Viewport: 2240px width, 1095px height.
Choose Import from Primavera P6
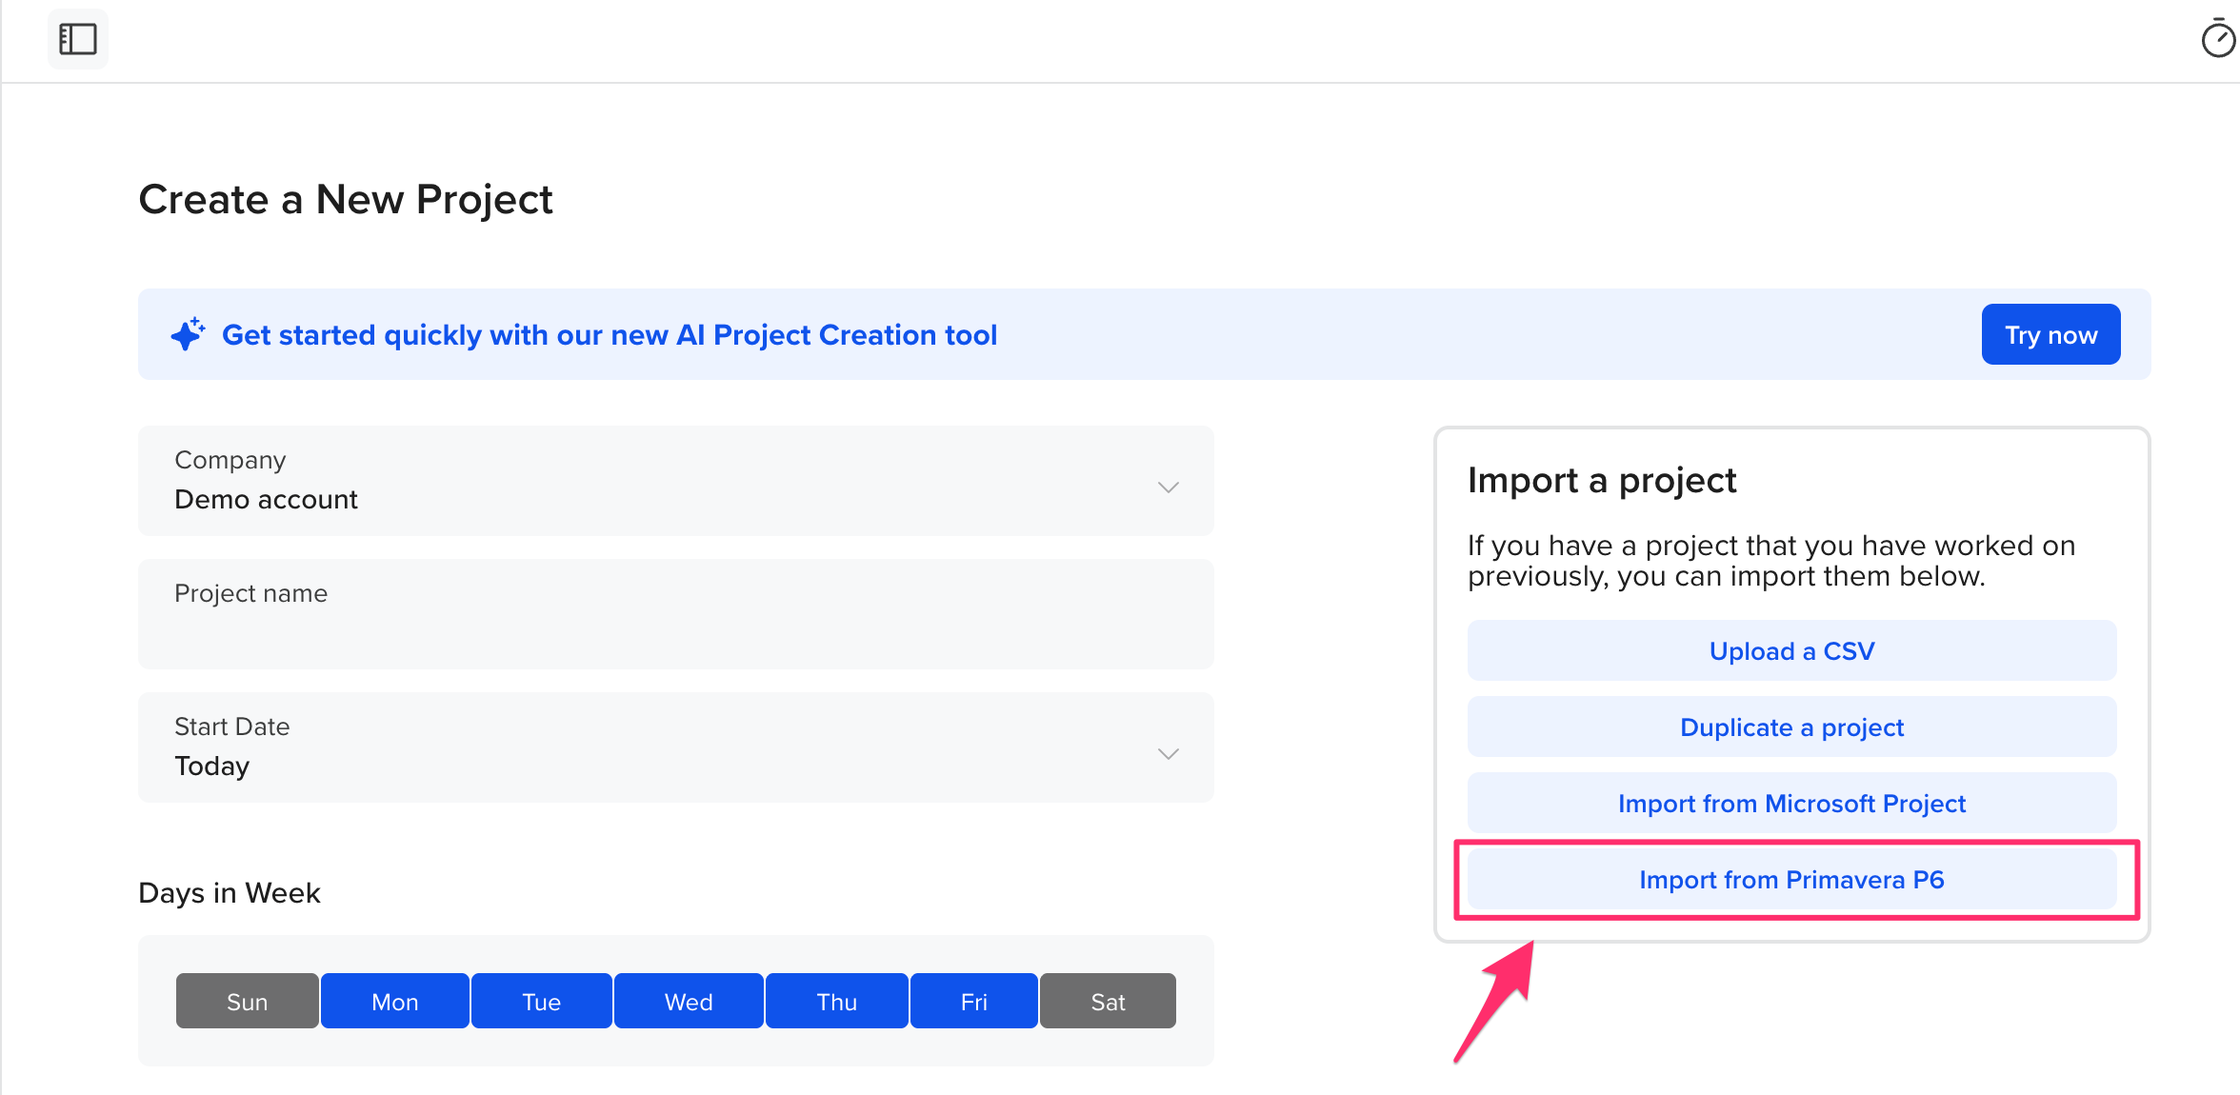(1791, 879)
